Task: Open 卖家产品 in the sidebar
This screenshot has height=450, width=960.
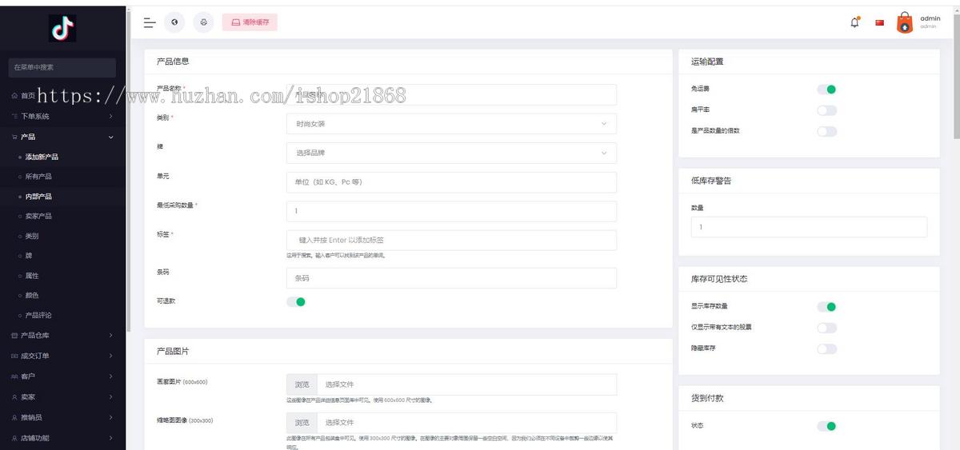Action: [38, 216]
